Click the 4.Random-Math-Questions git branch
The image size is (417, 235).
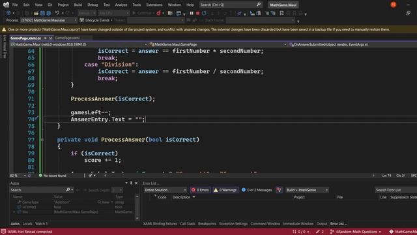tap(356, 232)
